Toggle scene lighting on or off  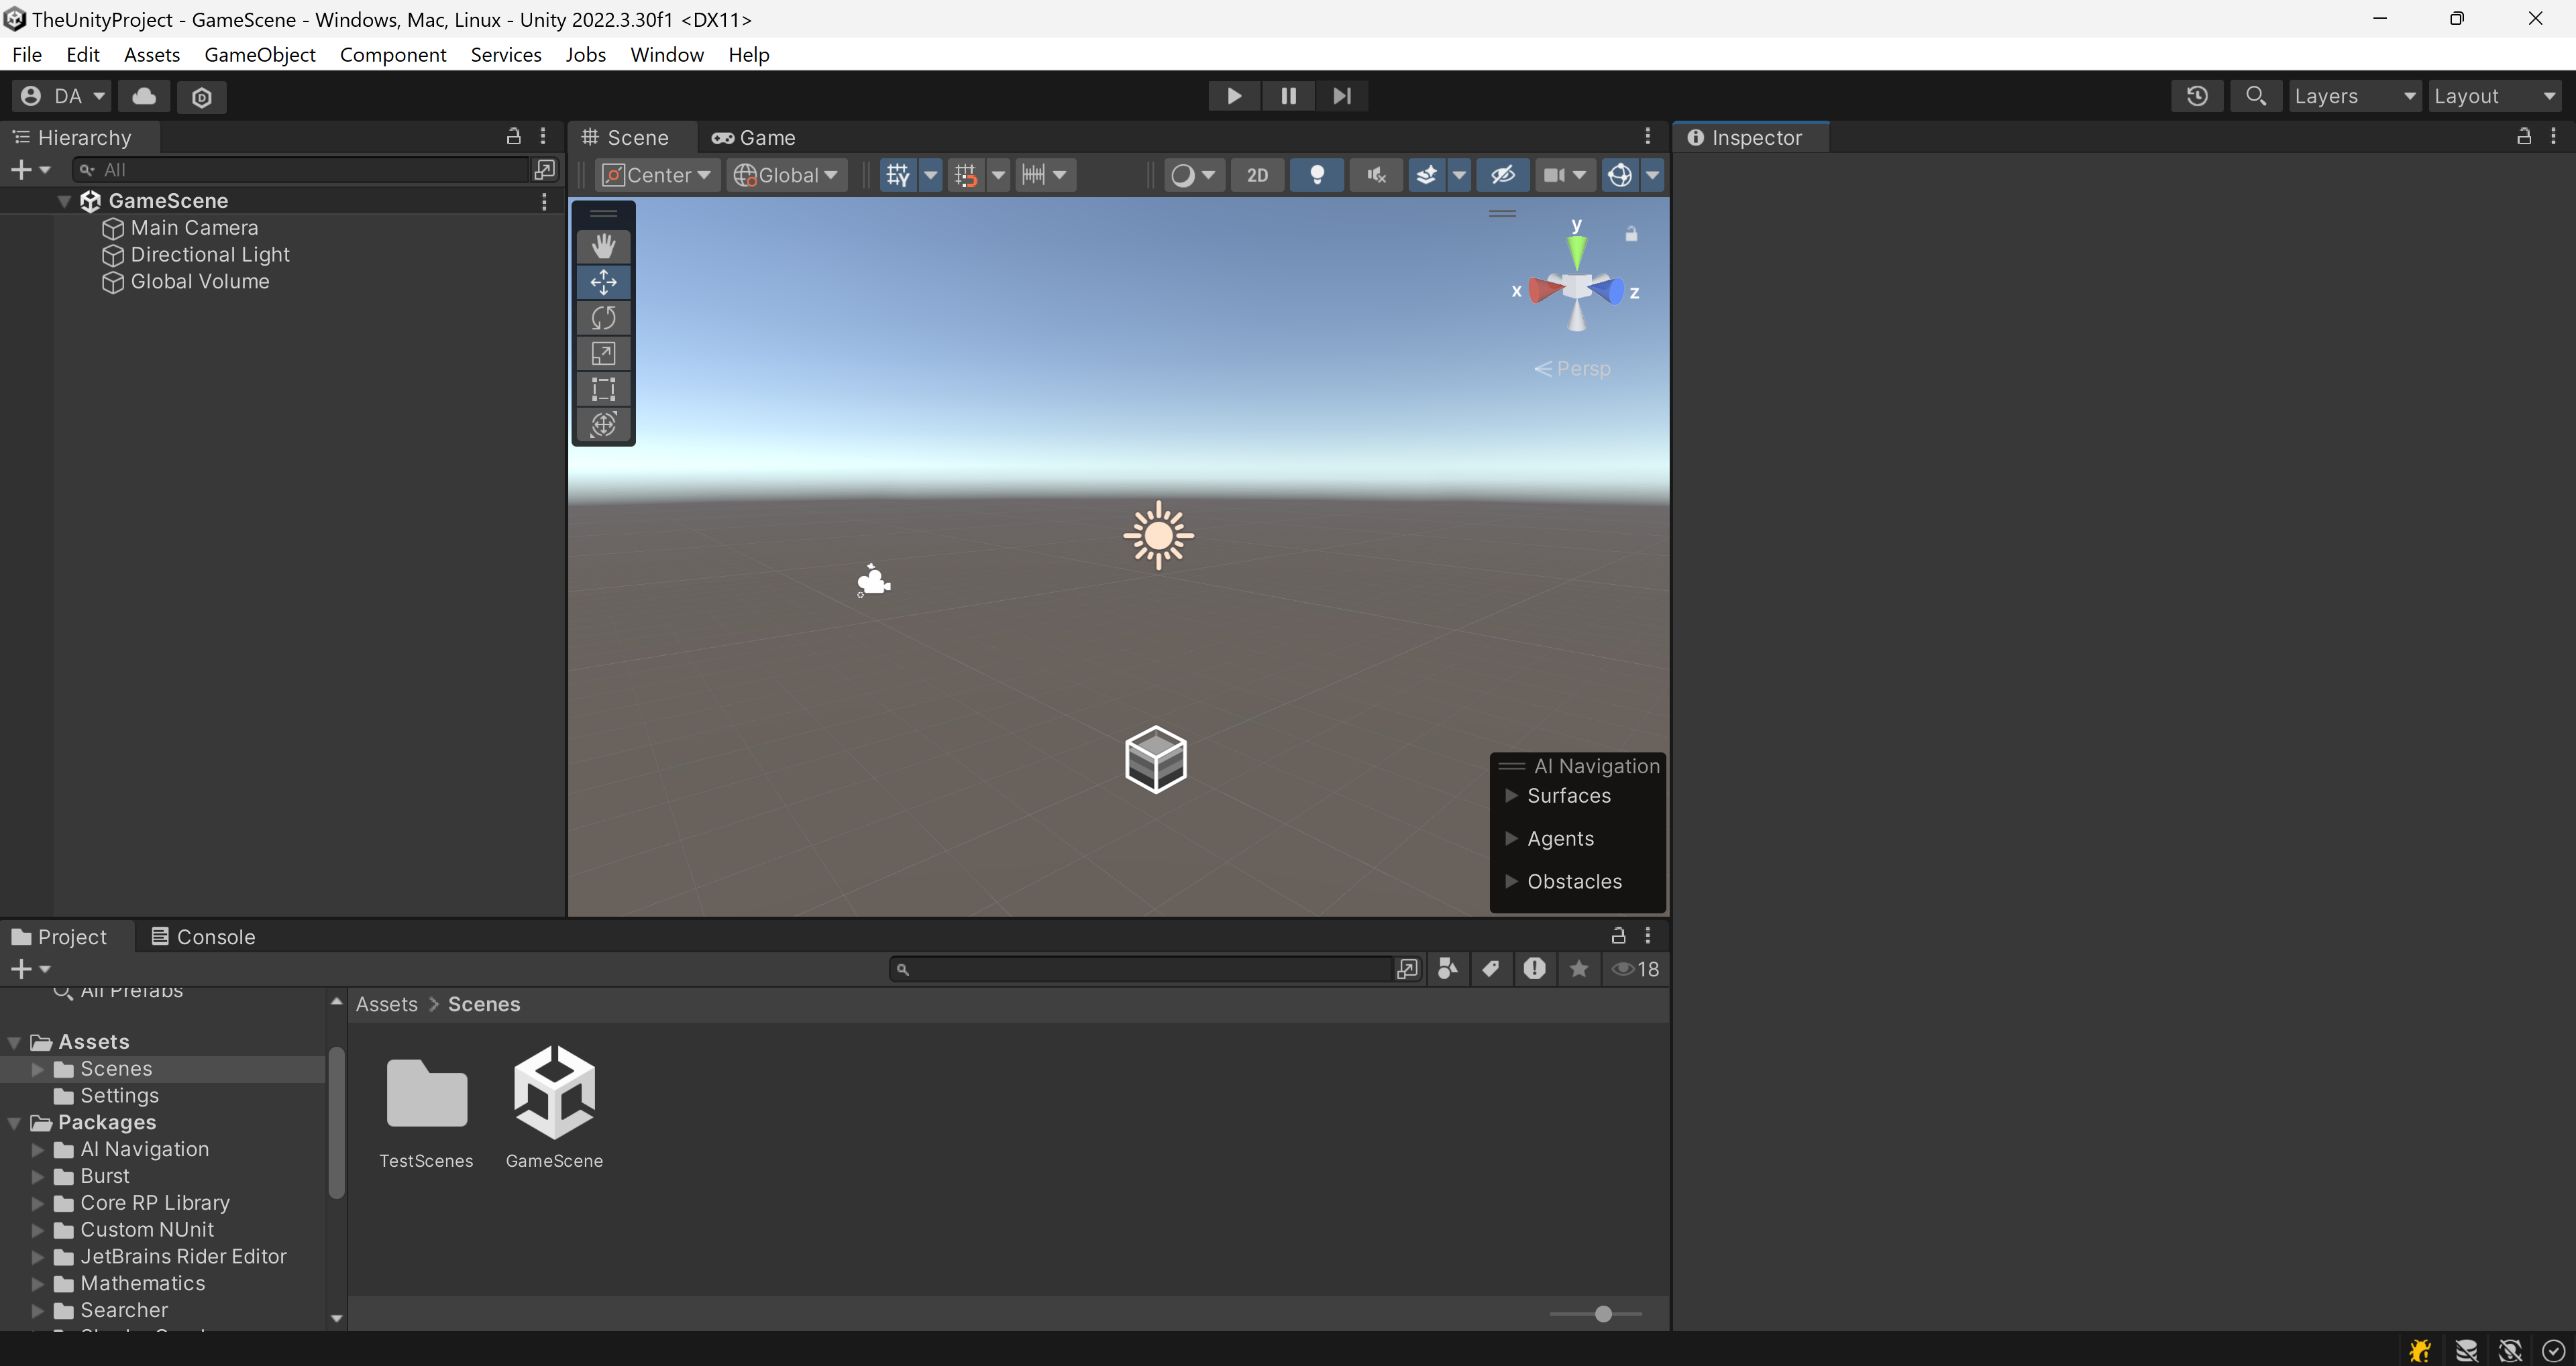(x=1317, y=175)
